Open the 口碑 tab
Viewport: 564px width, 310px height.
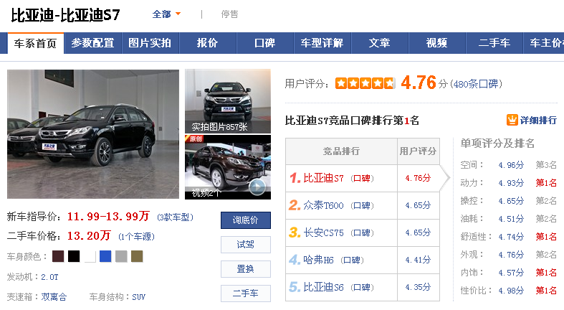click(264, 43)
